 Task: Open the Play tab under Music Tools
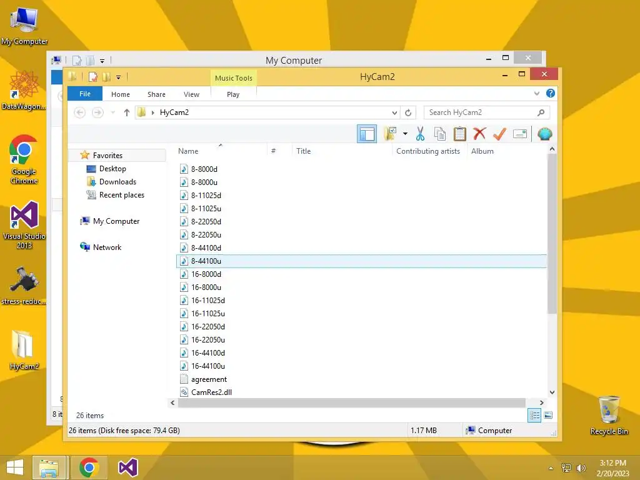(233, 94)
